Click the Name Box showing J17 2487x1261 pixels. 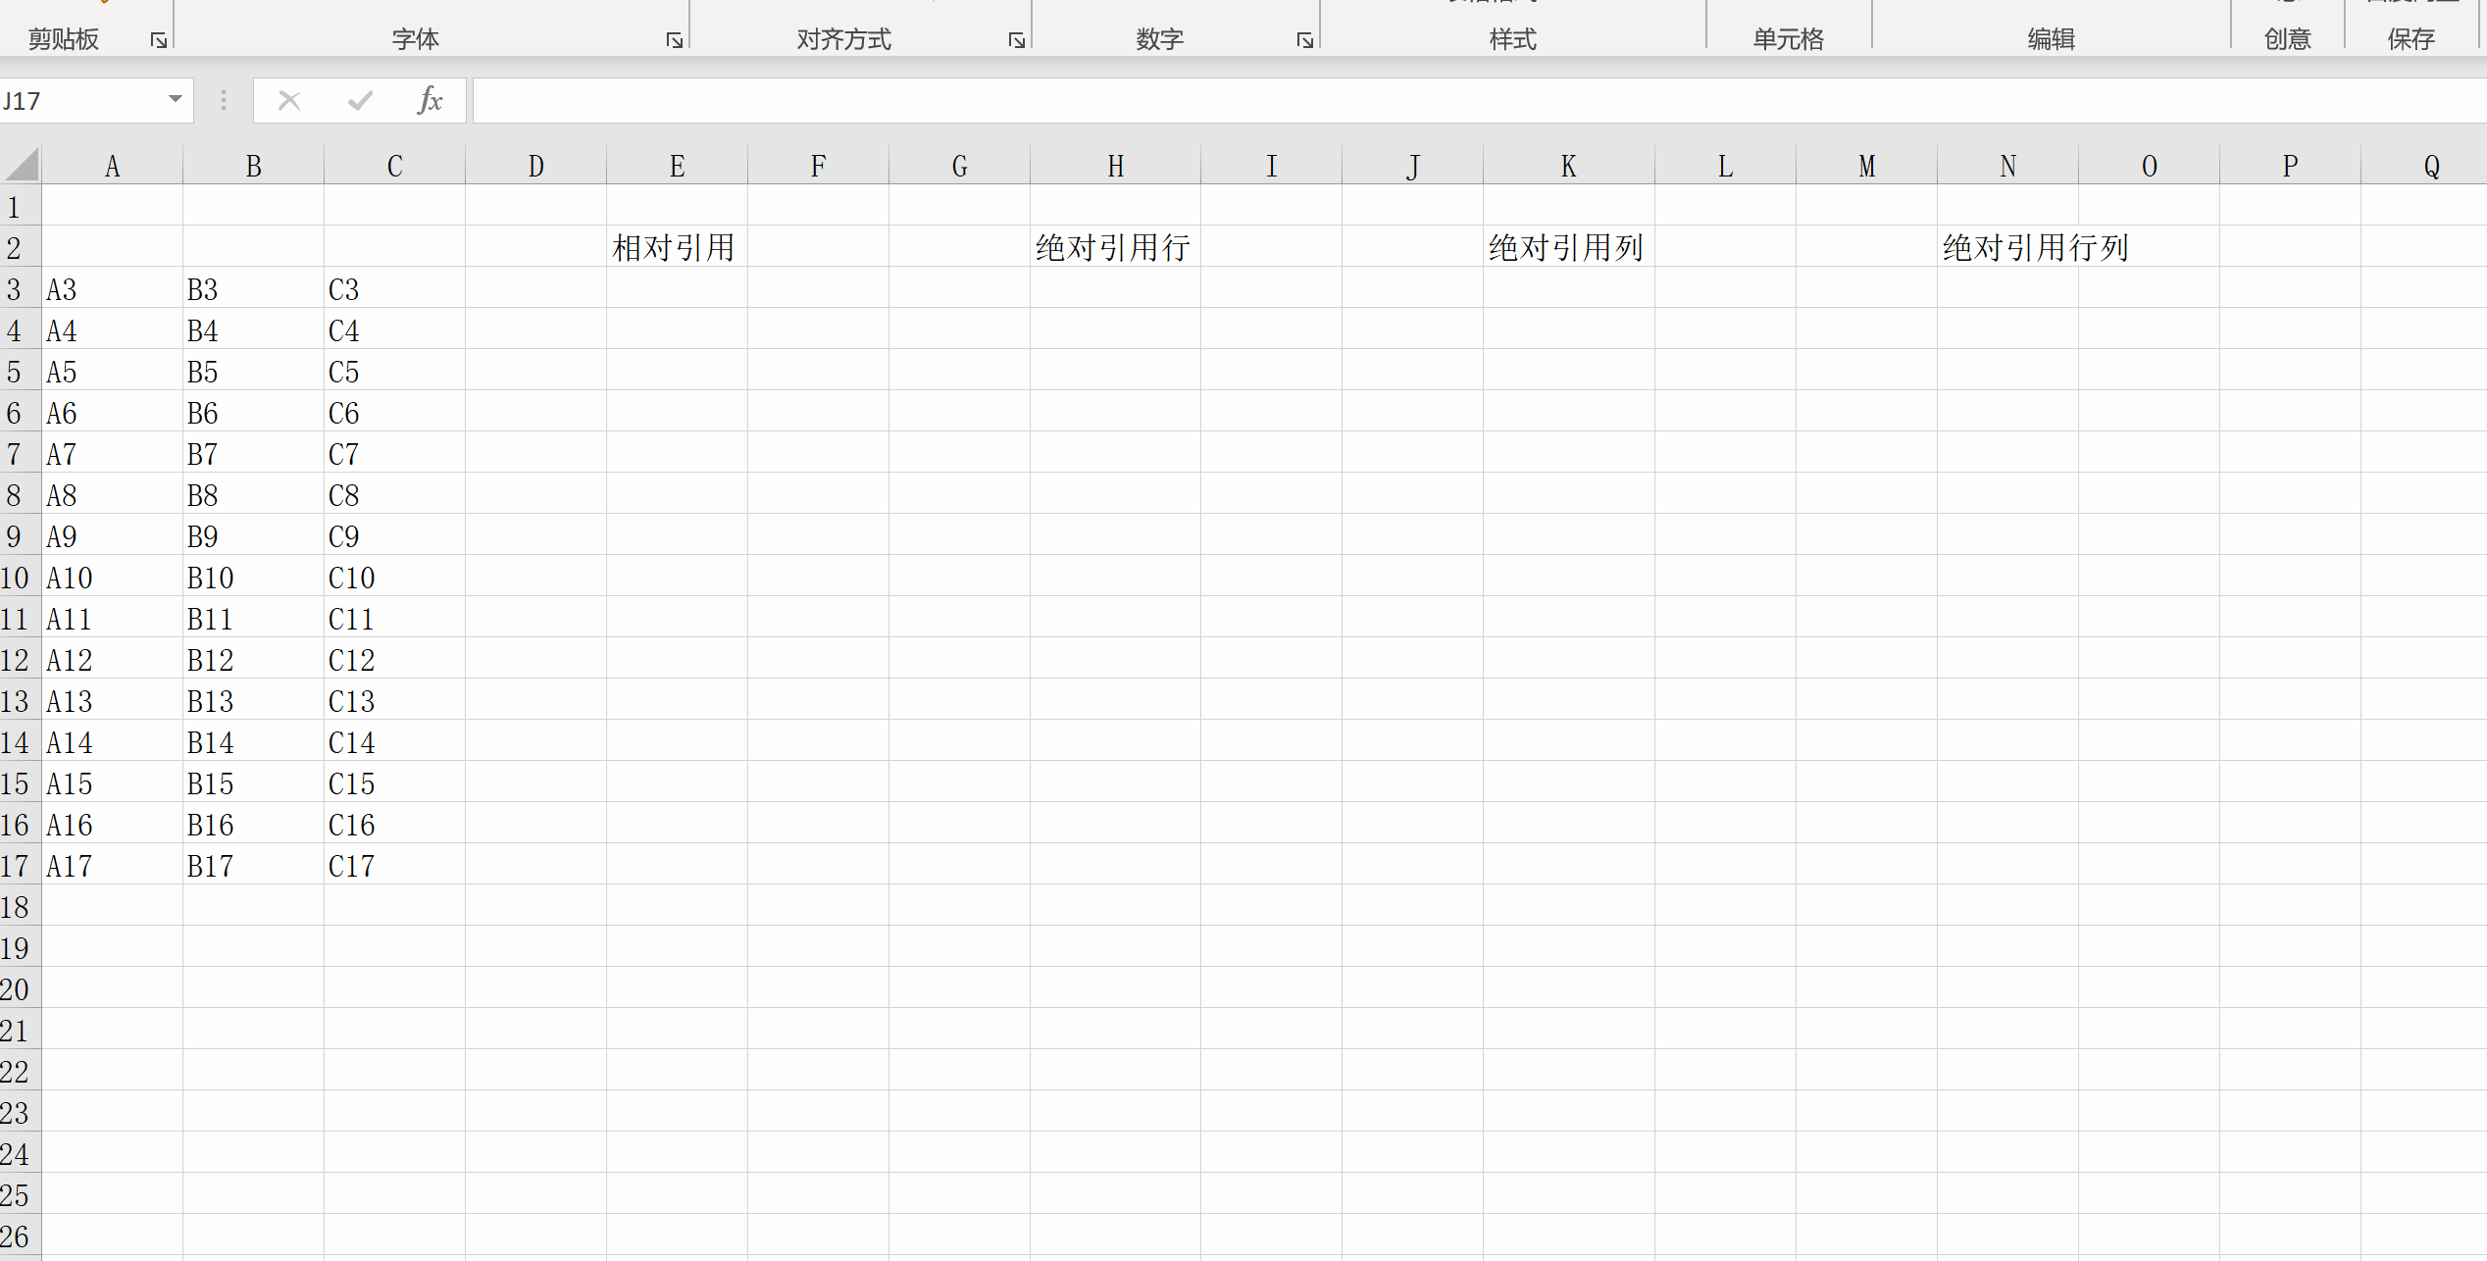82,100
